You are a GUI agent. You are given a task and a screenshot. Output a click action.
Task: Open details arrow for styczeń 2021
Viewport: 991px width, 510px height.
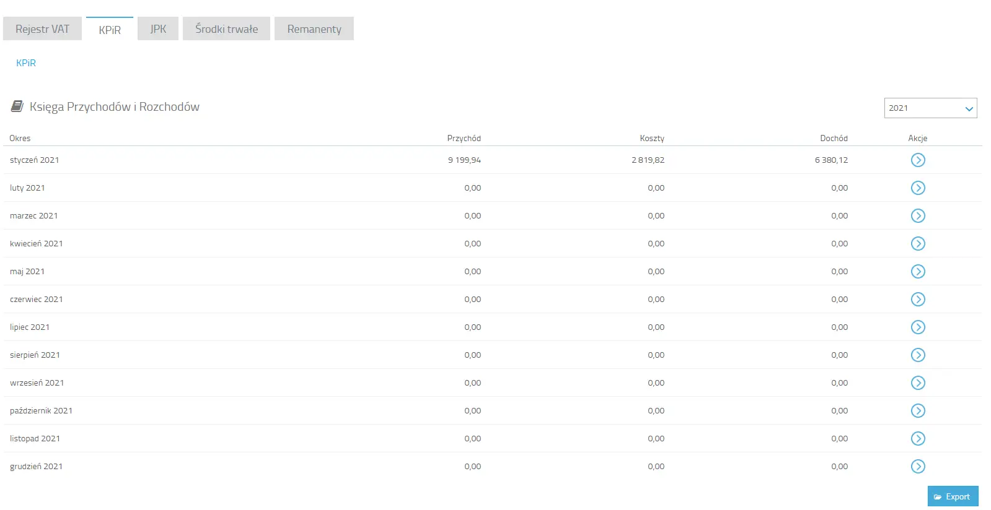pos(918,160)
